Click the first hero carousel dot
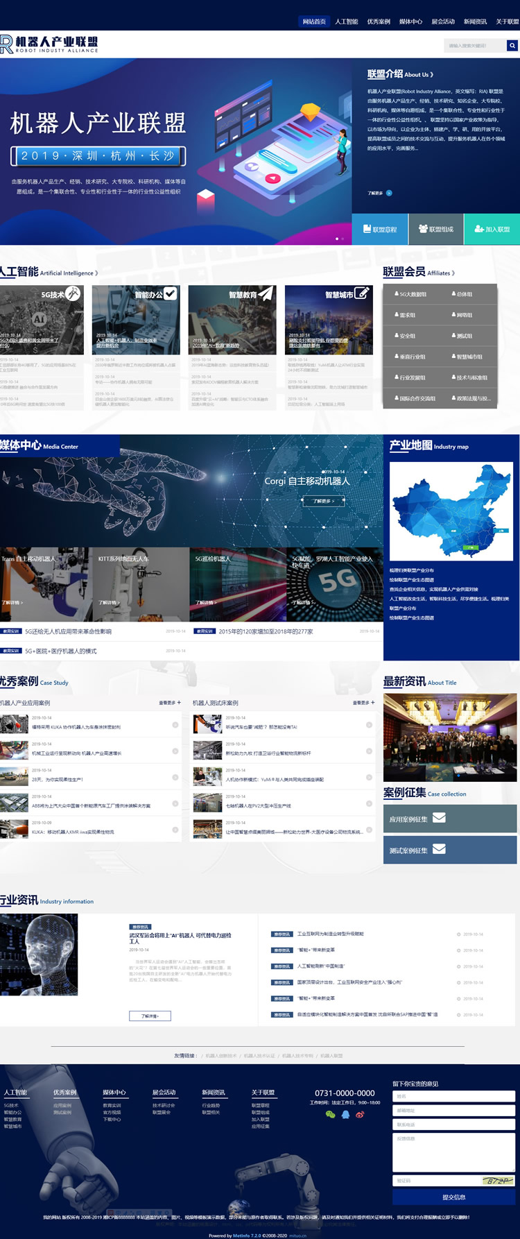Viewport: 520px width, 1239px height. [337, 239]
